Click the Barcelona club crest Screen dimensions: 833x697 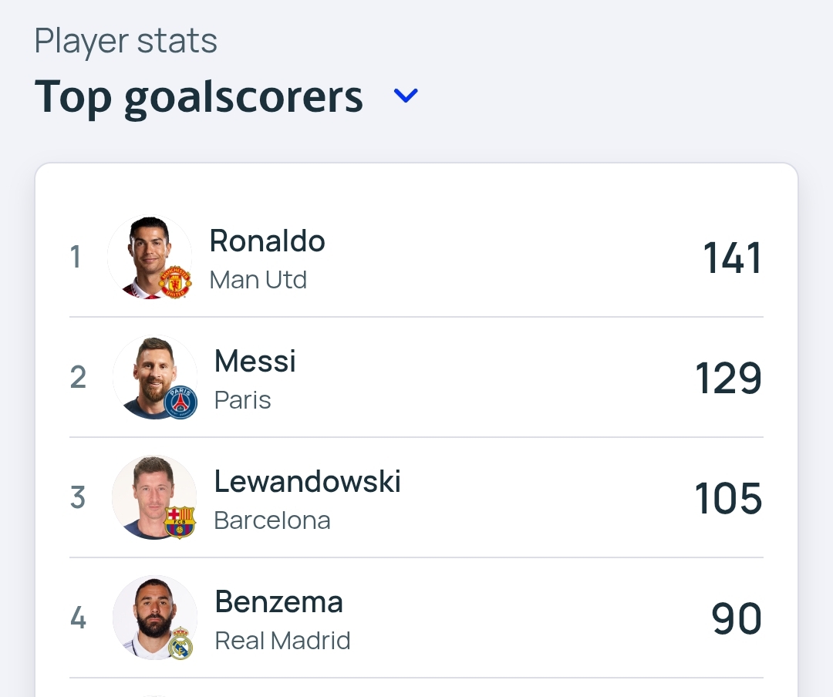point(180,522)
